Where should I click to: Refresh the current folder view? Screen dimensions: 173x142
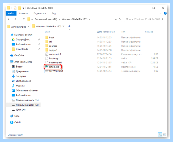pyautogui.click(x=120, y=19)
